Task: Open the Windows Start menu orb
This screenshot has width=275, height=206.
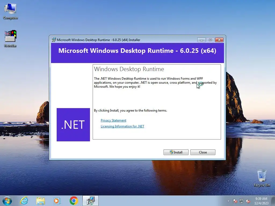Action: pyautogui.click(x=7, y=201)
